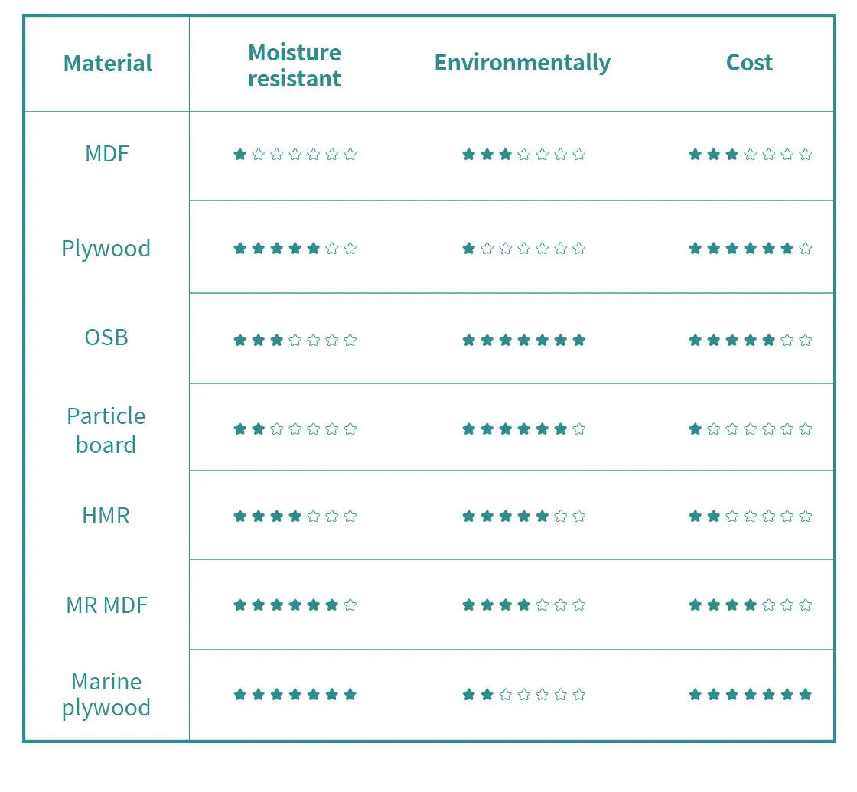Select the MR MDF row label

click(x=106, y=605)
